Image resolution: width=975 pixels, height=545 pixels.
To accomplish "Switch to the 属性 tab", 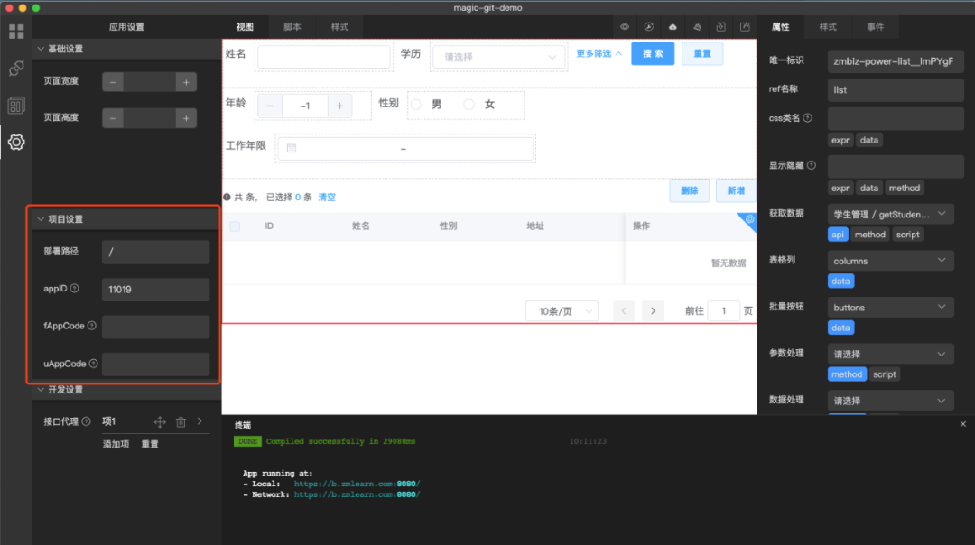I will [780, 27].
